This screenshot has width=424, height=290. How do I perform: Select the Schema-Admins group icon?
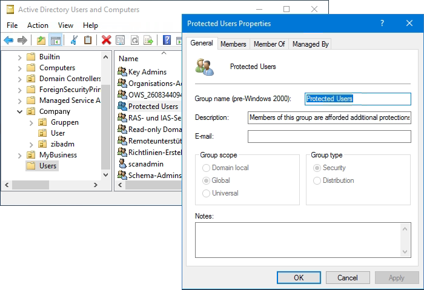122,175
